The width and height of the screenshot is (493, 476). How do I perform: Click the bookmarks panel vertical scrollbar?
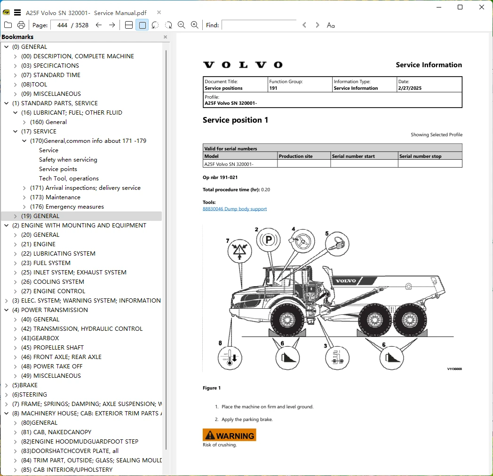tap(166, 250)
